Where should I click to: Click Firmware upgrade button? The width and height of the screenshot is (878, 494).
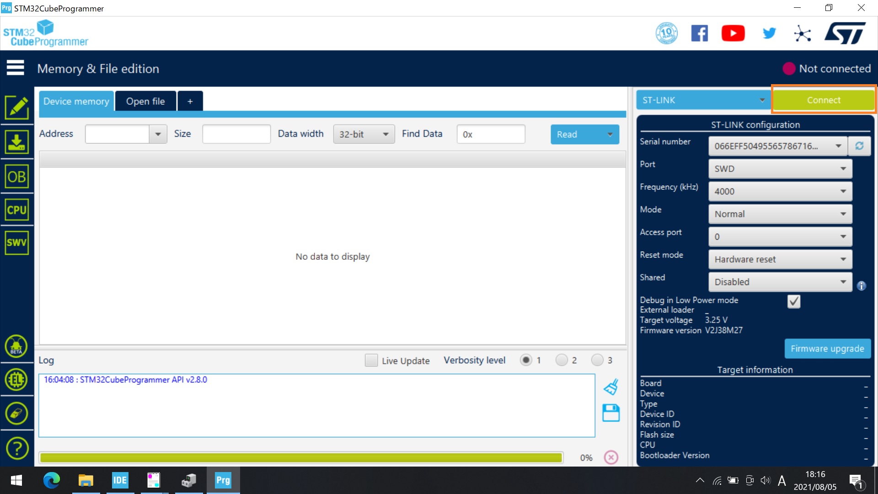tap(827, 349)
